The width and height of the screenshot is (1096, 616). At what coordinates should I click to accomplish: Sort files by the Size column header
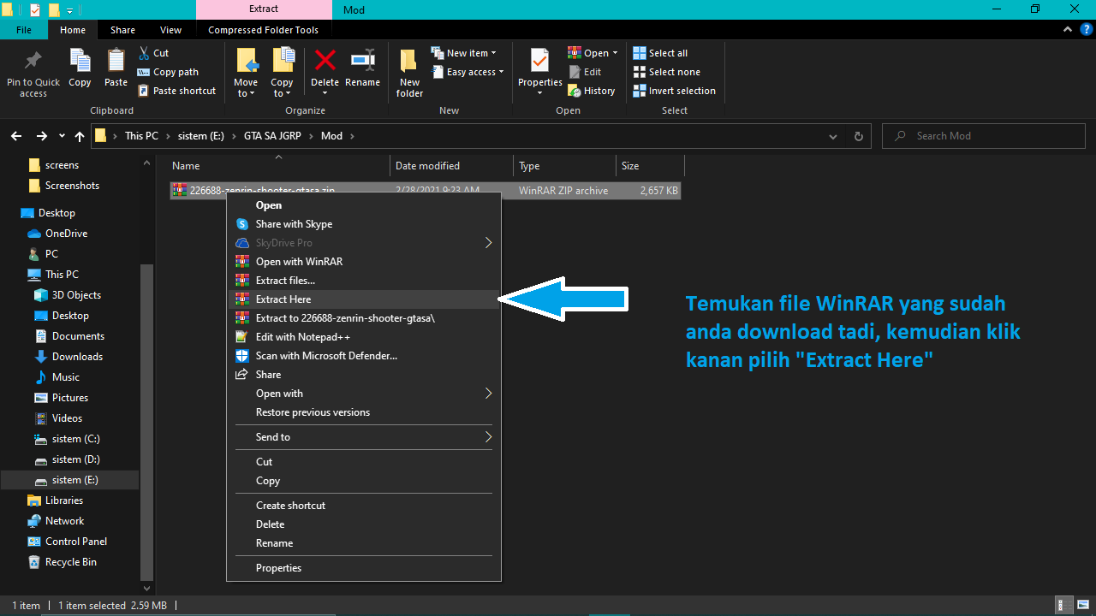(x=650, y=166)
